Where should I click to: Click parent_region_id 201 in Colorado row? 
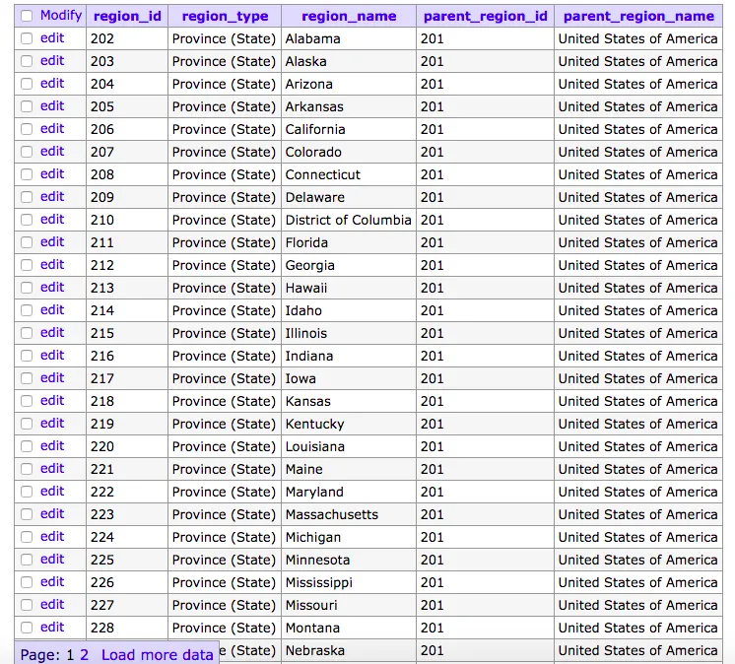click(485, 152)
